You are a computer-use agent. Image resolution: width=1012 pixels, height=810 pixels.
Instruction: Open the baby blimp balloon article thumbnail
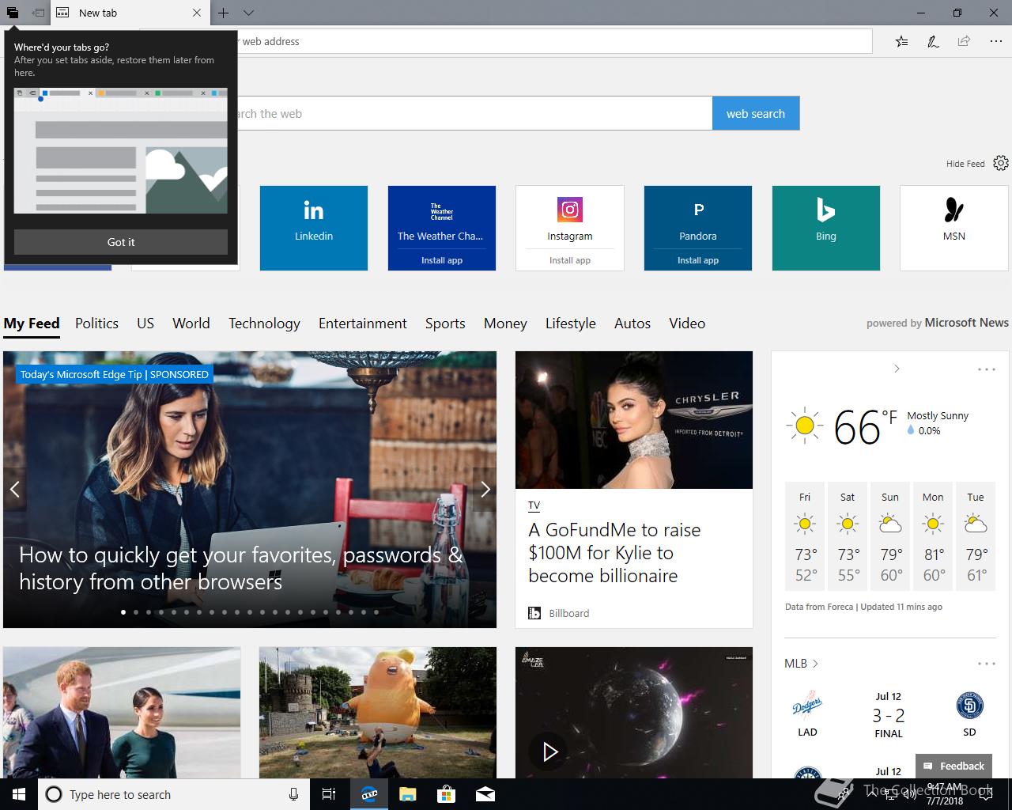(x=378, y=713)
